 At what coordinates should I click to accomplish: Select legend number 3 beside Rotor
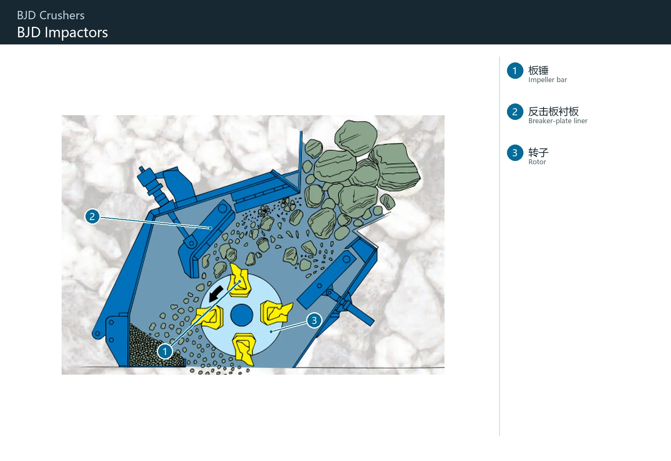(515, 153)
